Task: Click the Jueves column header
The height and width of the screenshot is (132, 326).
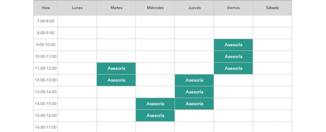Action: (194, 8)
